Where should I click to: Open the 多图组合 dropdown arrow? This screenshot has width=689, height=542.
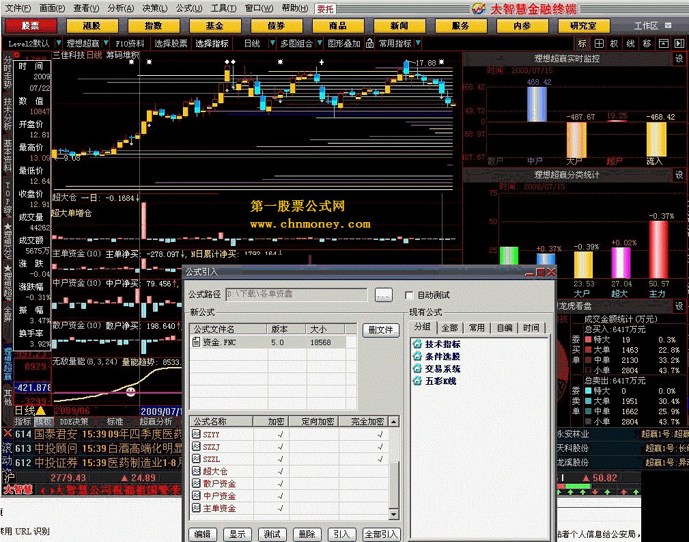tap(320, 43)
